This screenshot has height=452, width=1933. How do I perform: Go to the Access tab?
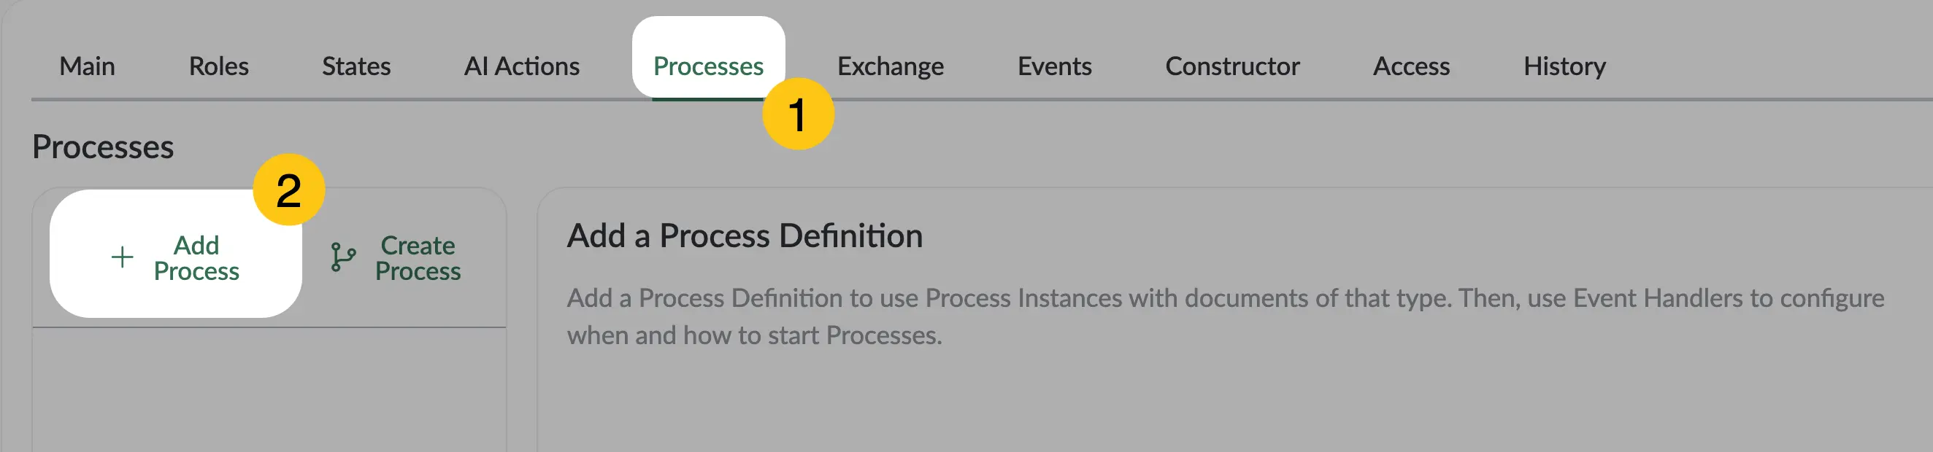click(1412, 67)
